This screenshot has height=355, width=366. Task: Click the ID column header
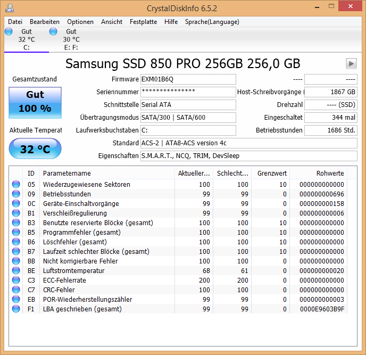coord(31,174)
